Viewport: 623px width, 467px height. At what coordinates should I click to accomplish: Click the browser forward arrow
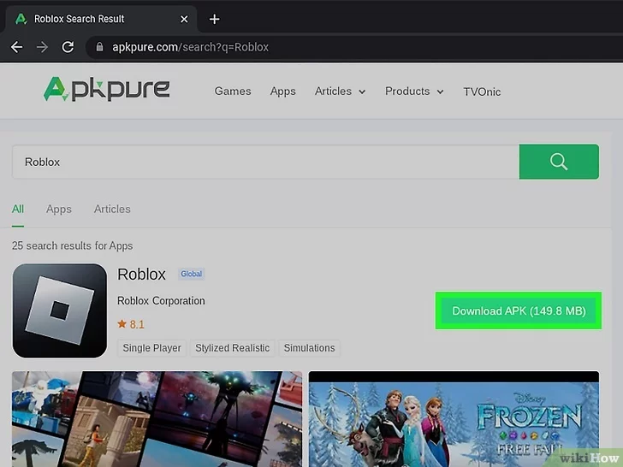tap(42, 47)
